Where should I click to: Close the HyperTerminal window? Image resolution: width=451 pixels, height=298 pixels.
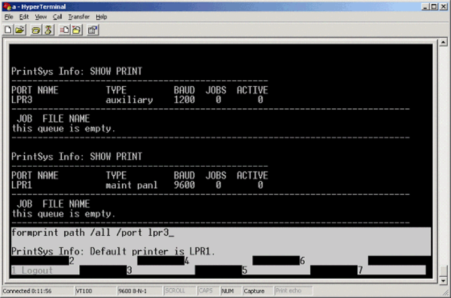pos(444,6)
